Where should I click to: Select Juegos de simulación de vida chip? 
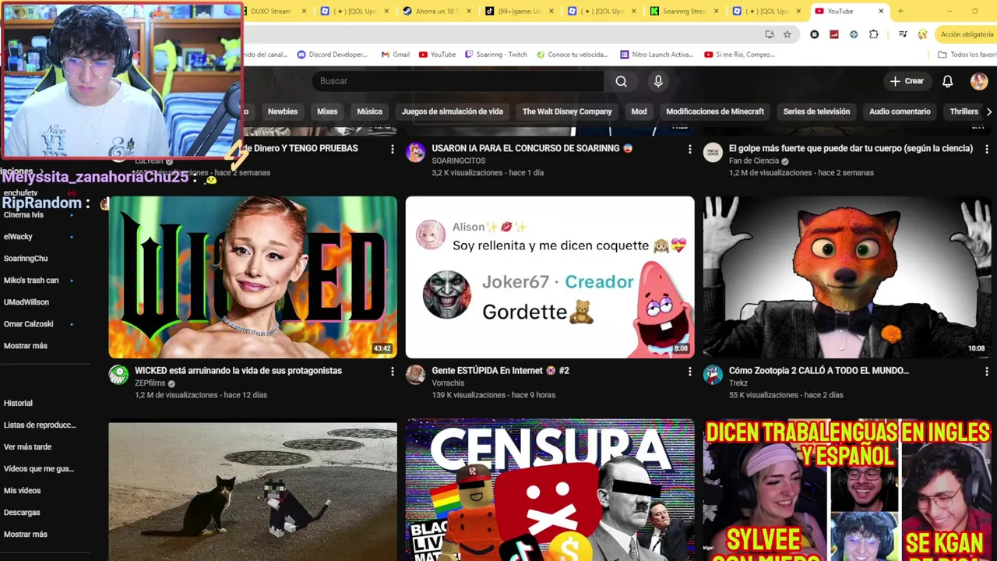tap(453, 111)
